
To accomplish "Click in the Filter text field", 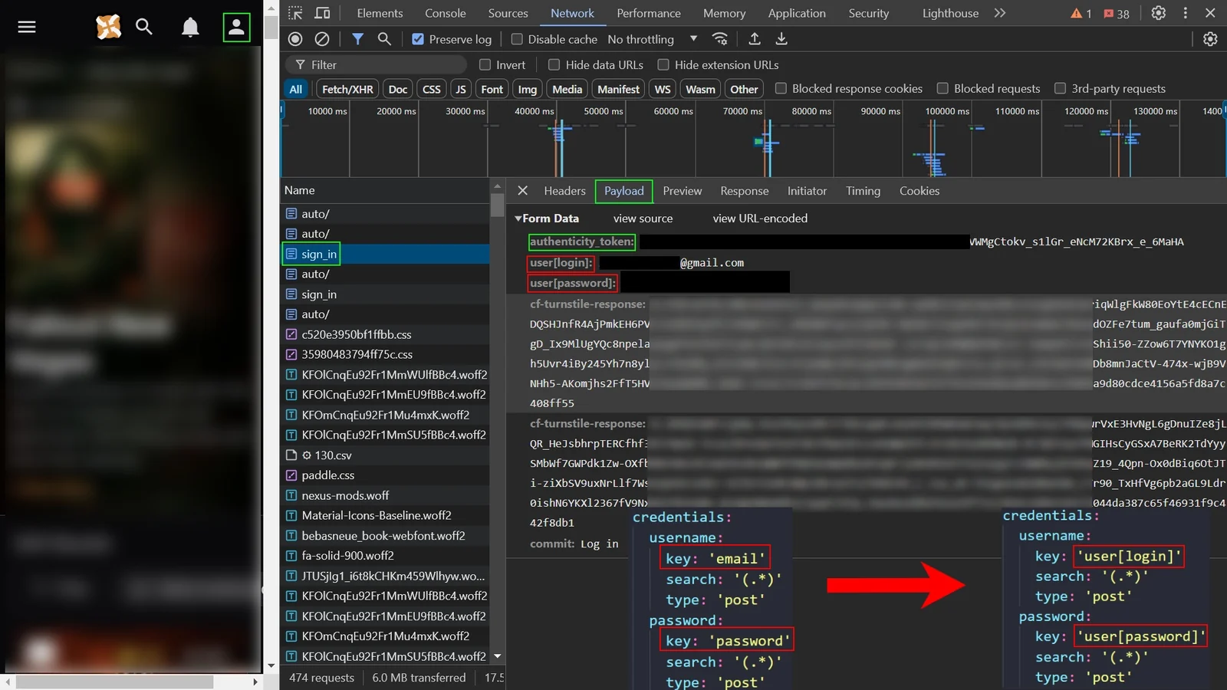I will tap(376, 65).
